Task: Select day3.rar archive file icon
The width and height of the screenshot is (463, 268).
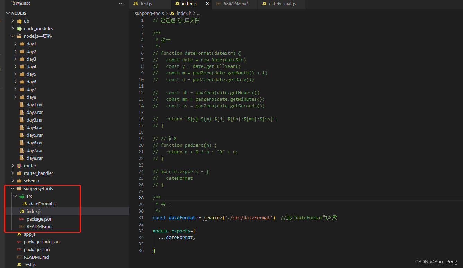Action: [22, 120]
